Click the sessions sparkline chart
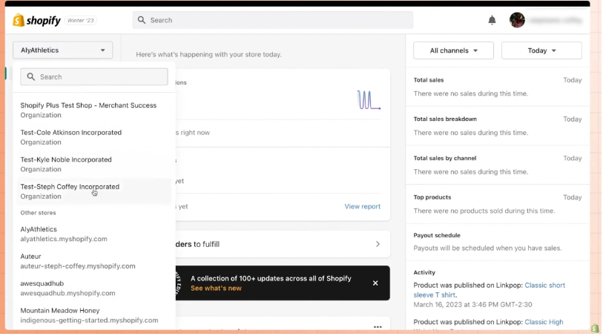 369,99
